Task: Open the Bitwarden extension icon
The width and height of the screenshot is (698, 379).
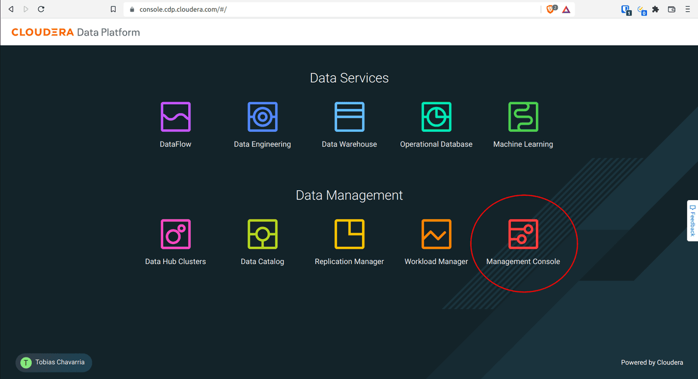Action: [625, 9]
